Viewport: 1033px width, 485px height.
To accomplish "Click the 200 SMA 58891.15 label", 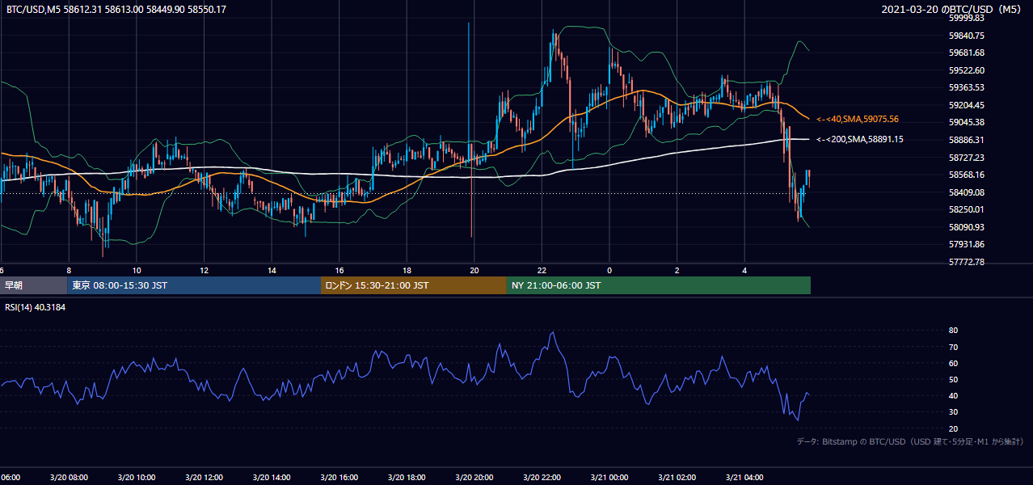I will [859, 140].
